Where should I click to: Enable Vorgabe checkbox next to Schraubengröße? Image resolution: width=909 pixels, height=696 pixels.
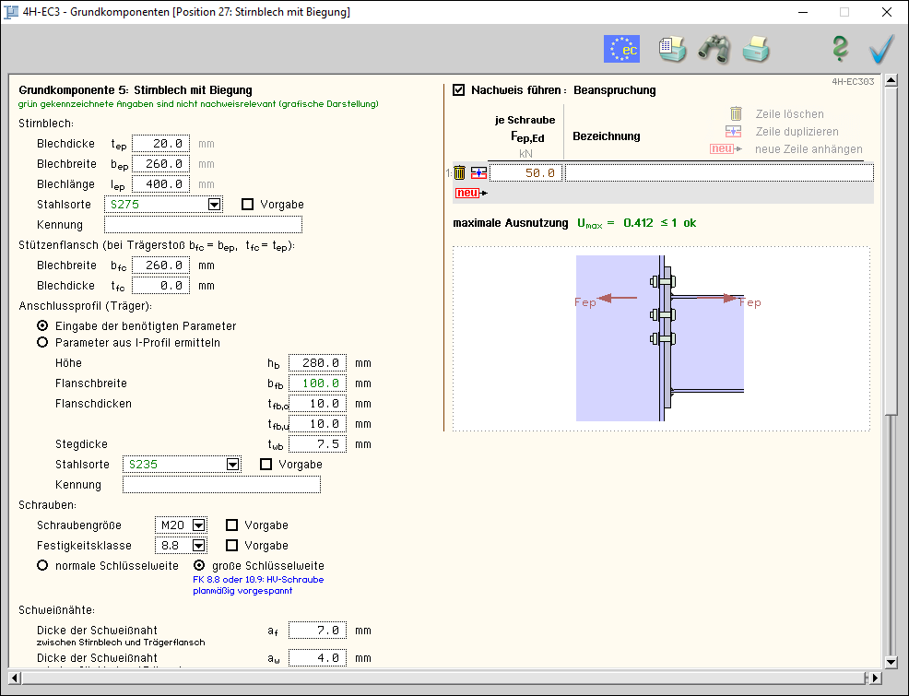[x=232, y=525]
